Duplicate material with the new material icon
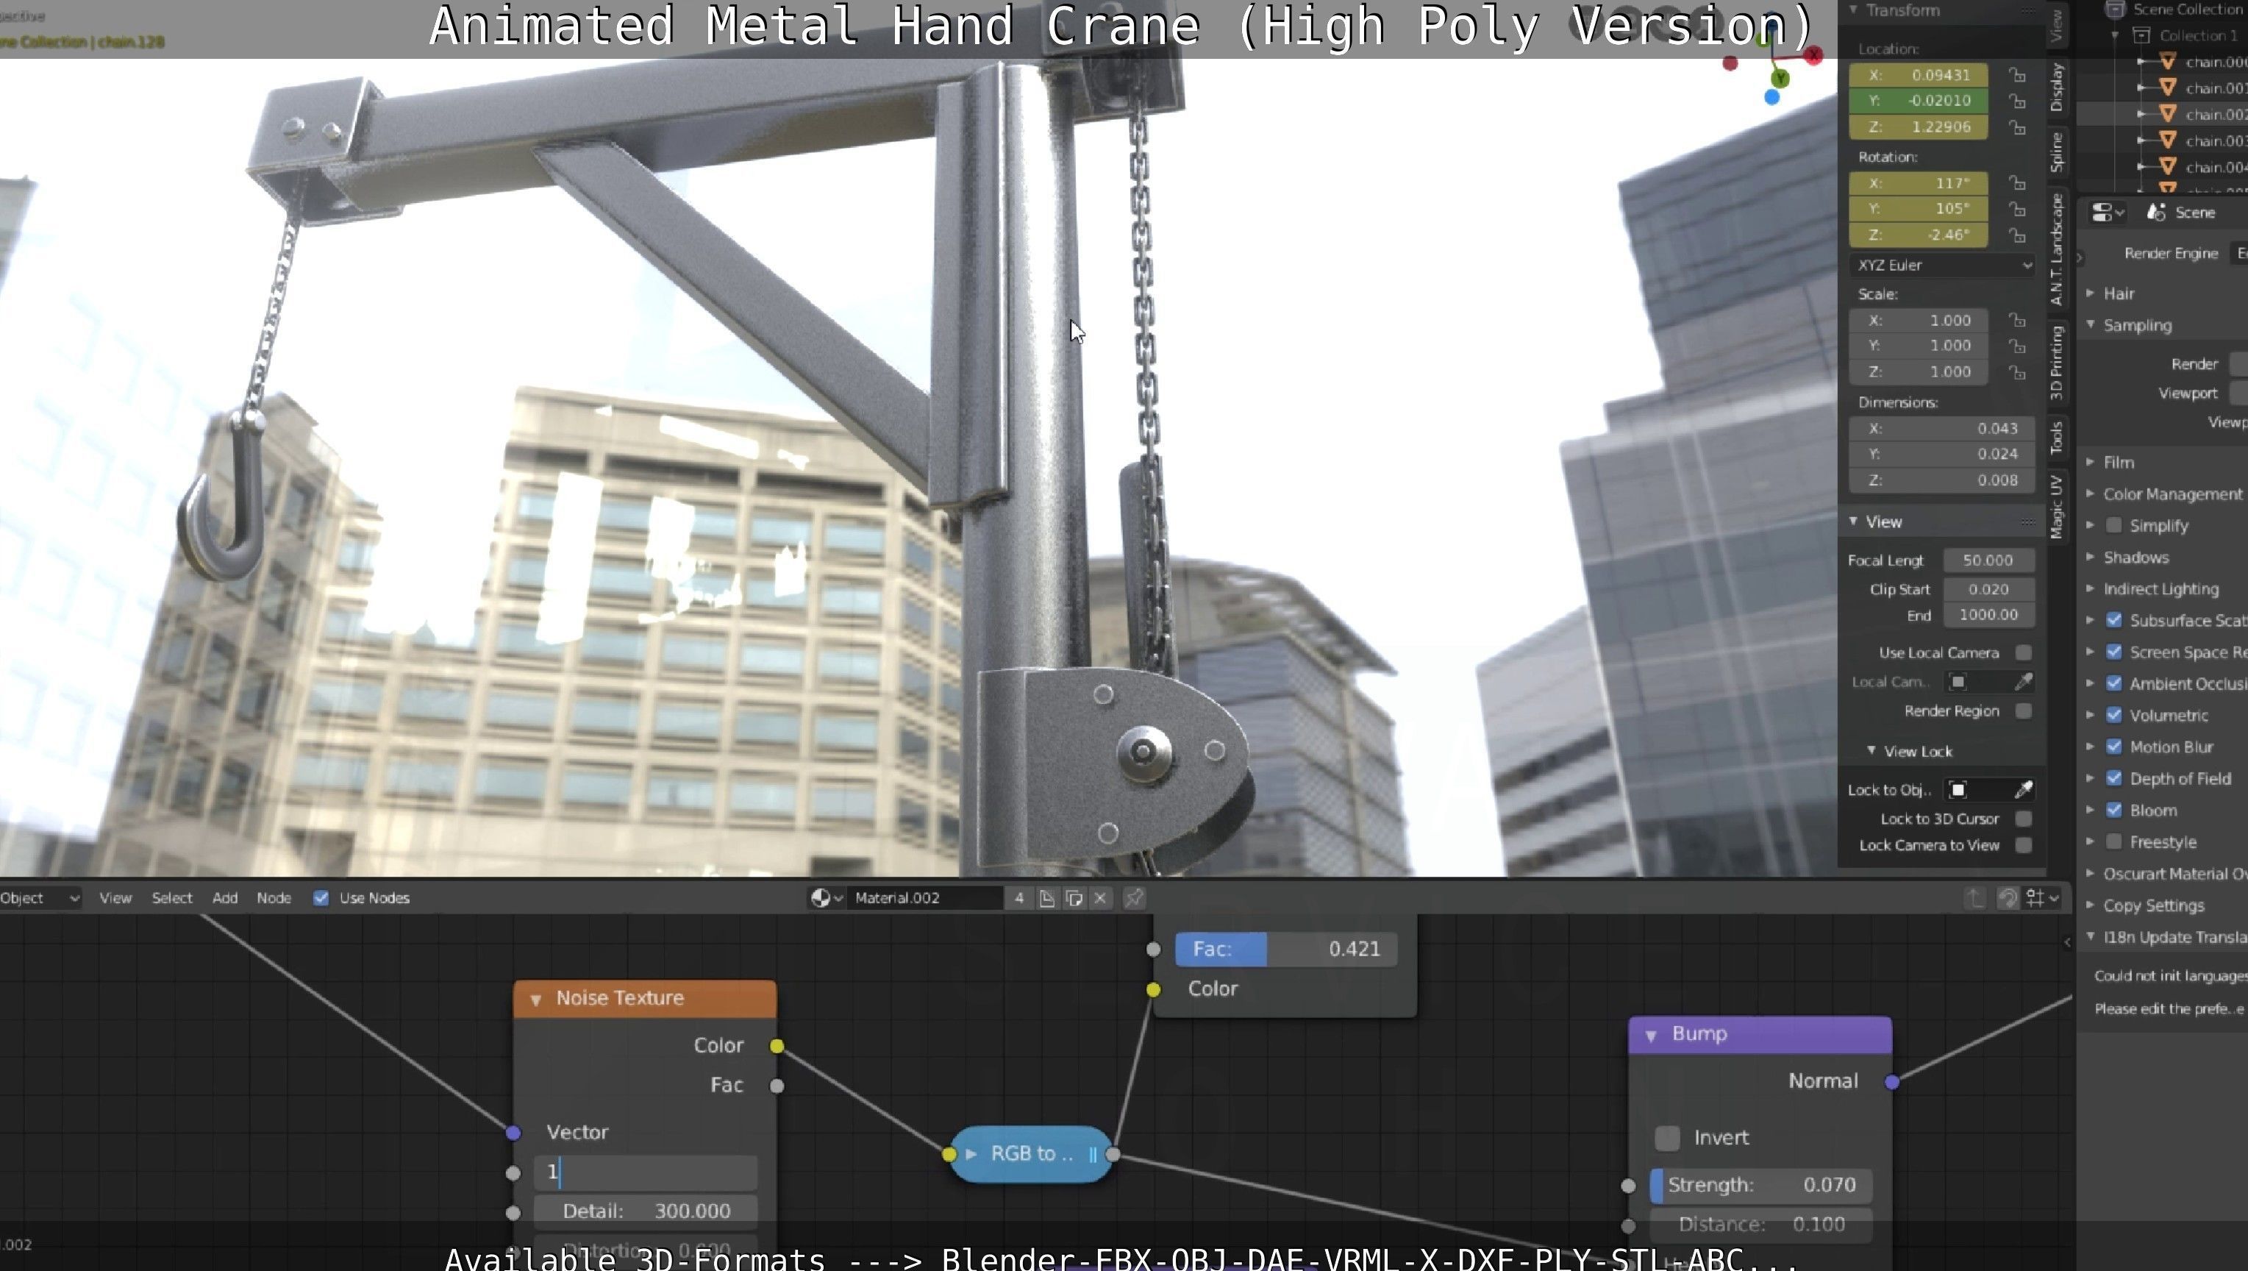The image size is (2248, 1271). tap(1074, 897)
